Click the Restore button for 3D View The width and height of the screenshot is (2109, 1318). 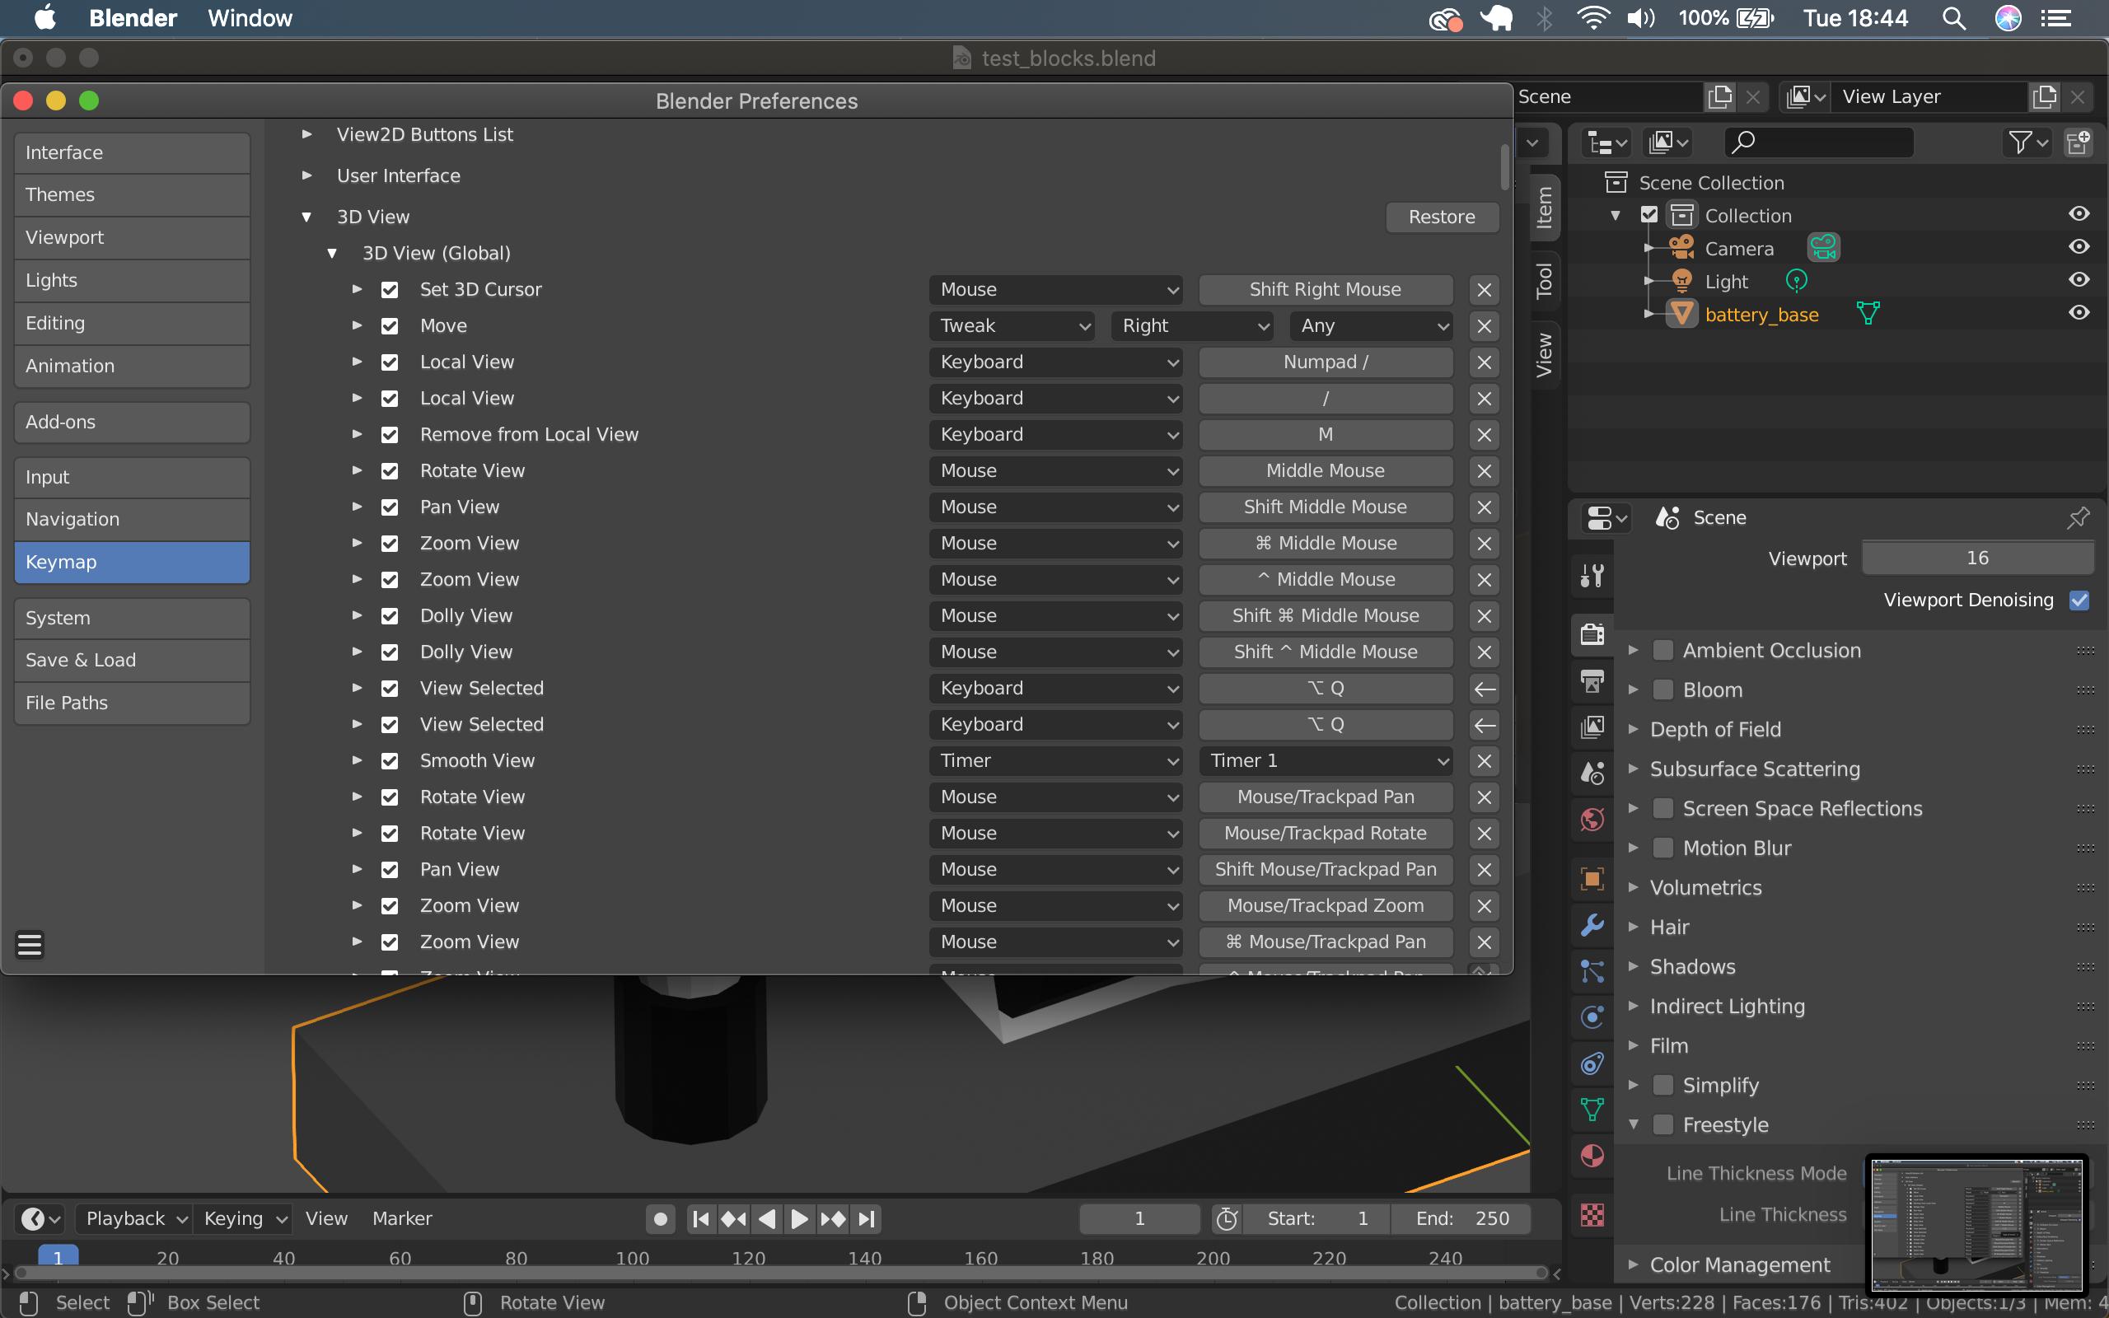click(1442, 217)
